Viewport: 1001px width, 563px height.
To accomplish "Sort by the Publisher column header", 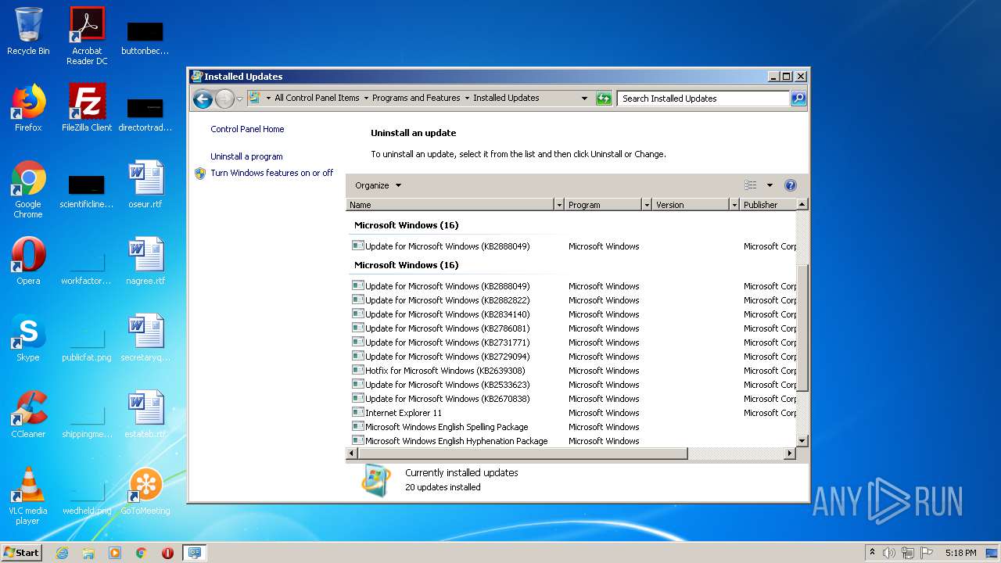I will pos(768,205).
